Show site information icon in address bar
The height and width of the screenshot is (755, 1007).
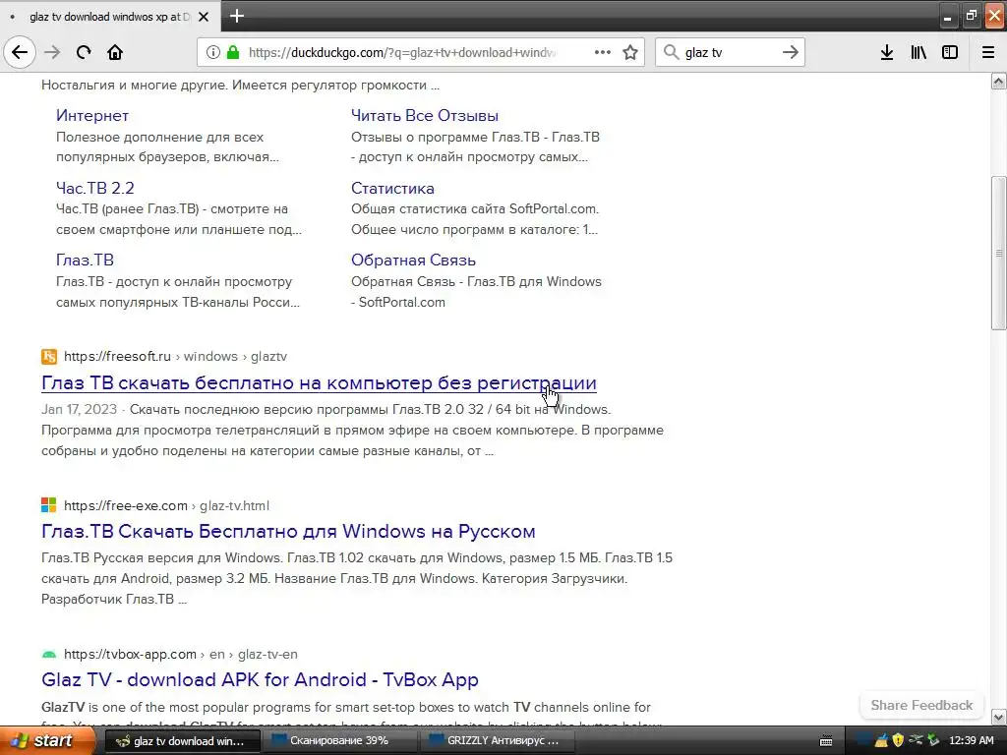212,52
